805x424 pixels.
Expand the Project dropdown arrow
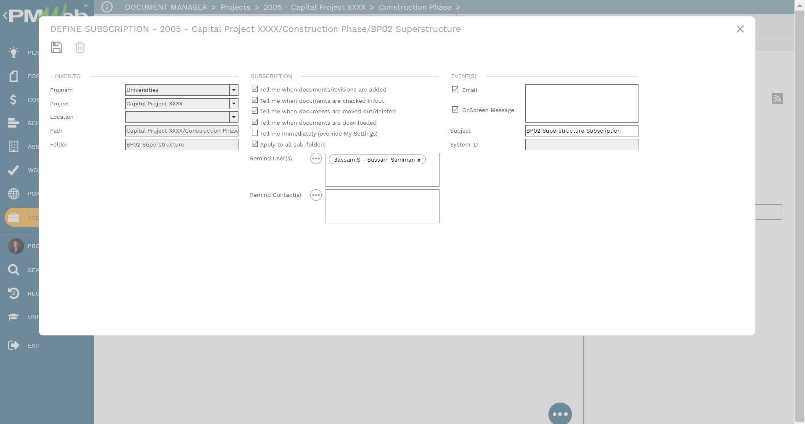pyautogui.click(x=234, y=103)
